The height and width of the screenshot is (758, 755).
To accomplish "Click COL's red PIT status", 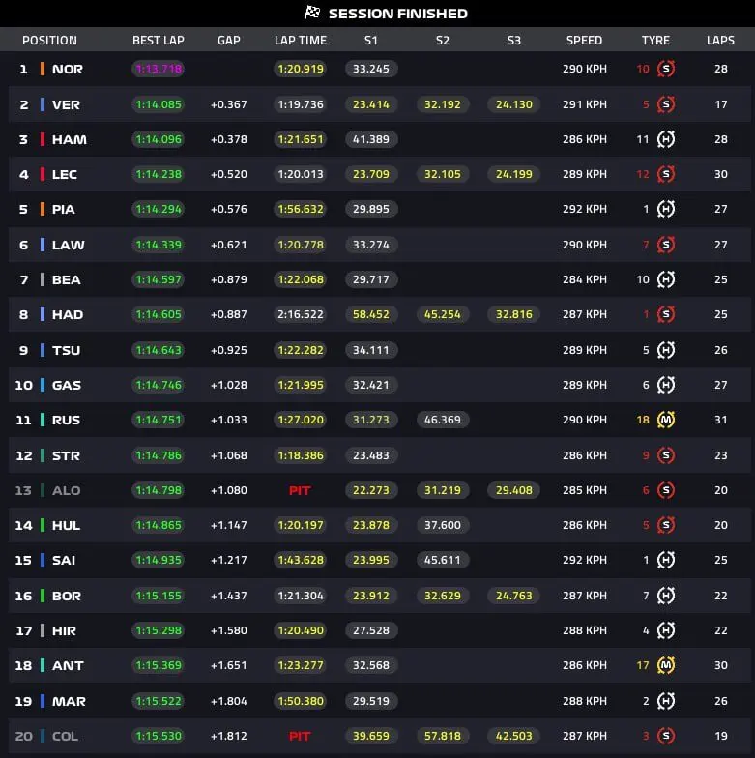I will tap(300, 736).
